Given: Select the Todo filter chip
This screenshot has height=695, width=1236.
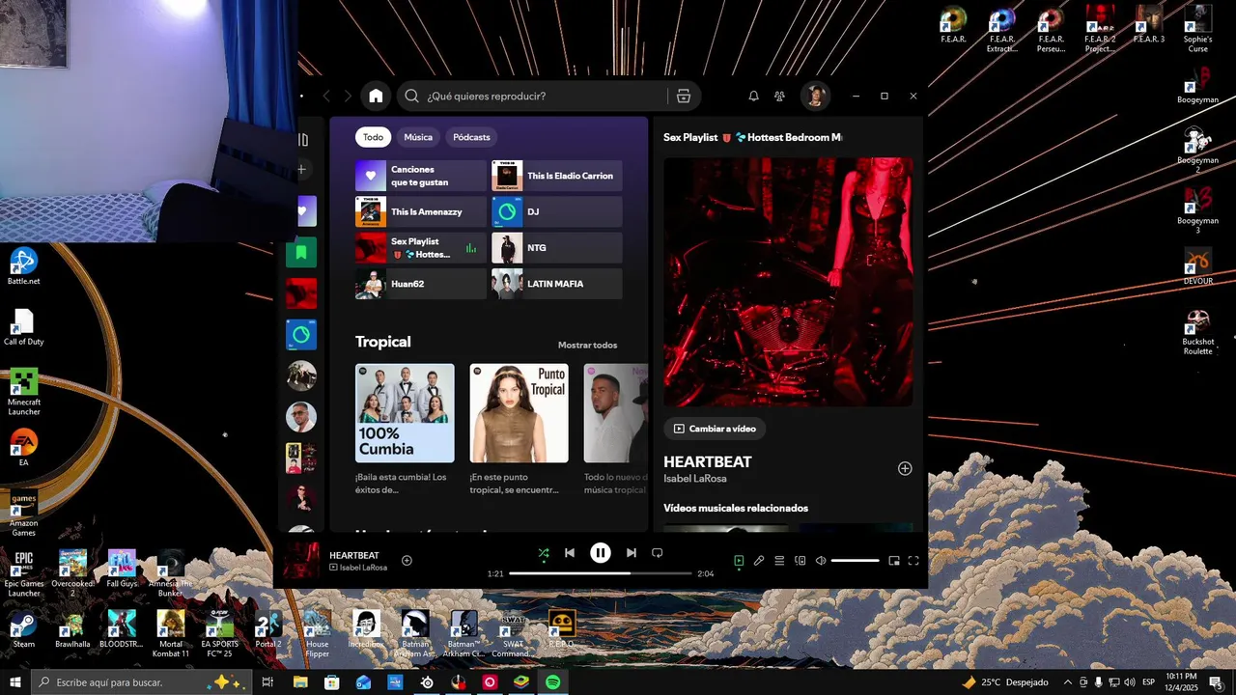Looking at the screenshot, I should pyautogui.click(x=373, y=137).
